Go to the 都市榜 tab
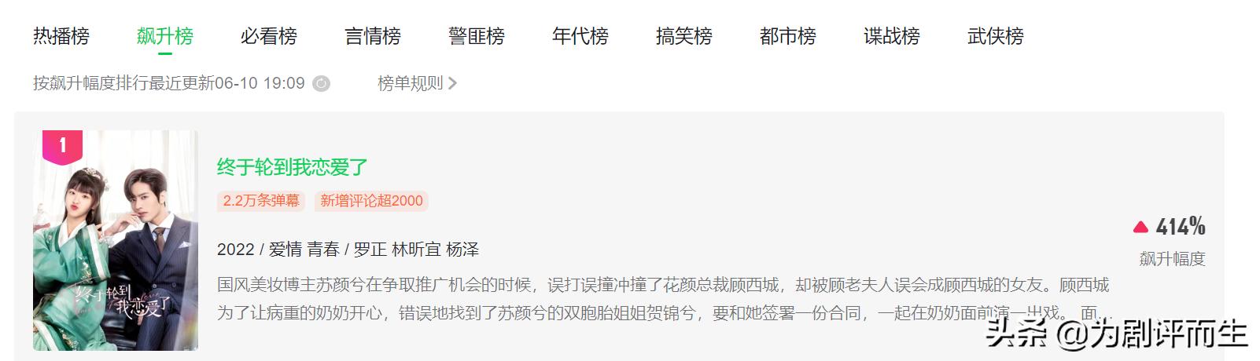Screen dimensions: 1260x361 [788, 36]
